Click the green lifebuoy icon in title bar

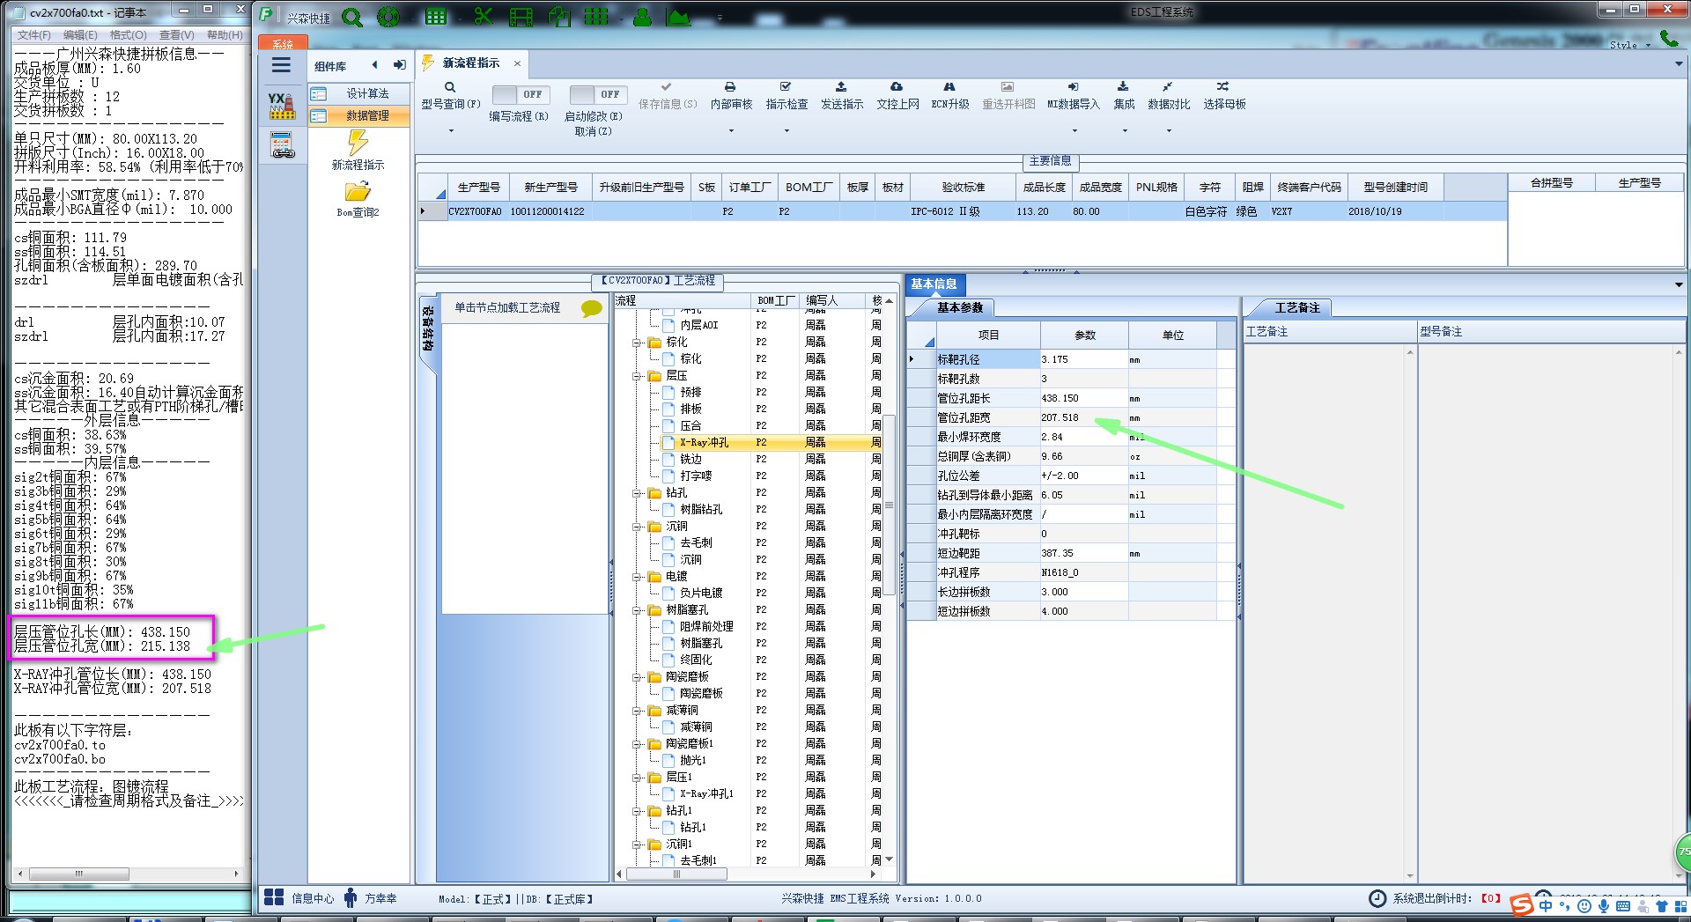[x=388, y=17]
